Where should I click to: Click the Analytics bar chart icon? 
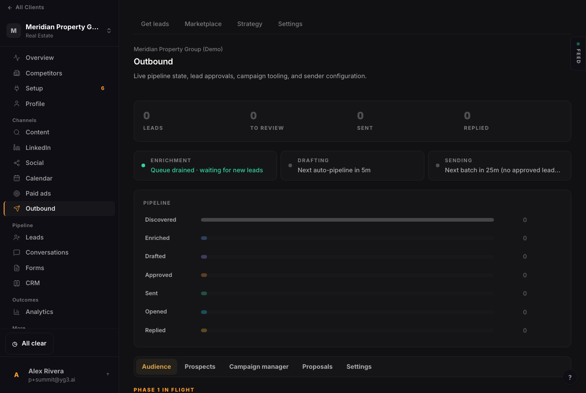(17, 312)
